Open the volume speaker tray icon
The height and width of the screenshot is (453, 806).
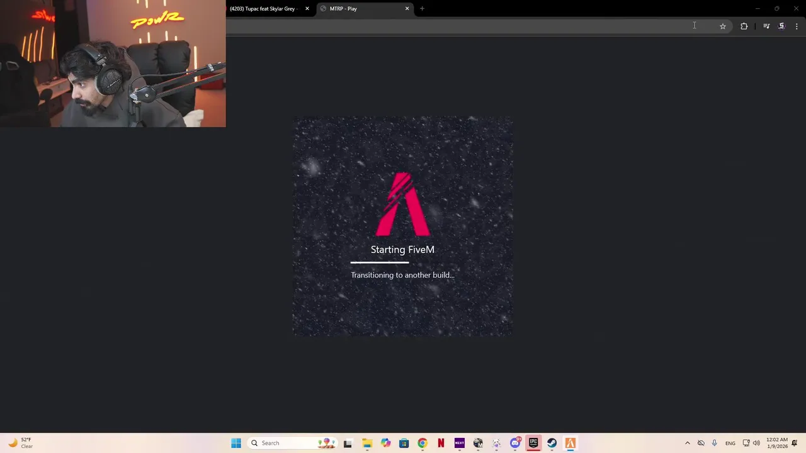coord(756,443)
